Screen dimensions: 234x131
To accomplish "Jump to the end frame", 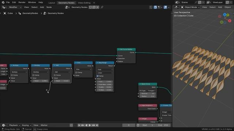I will (x=97, y=125).
